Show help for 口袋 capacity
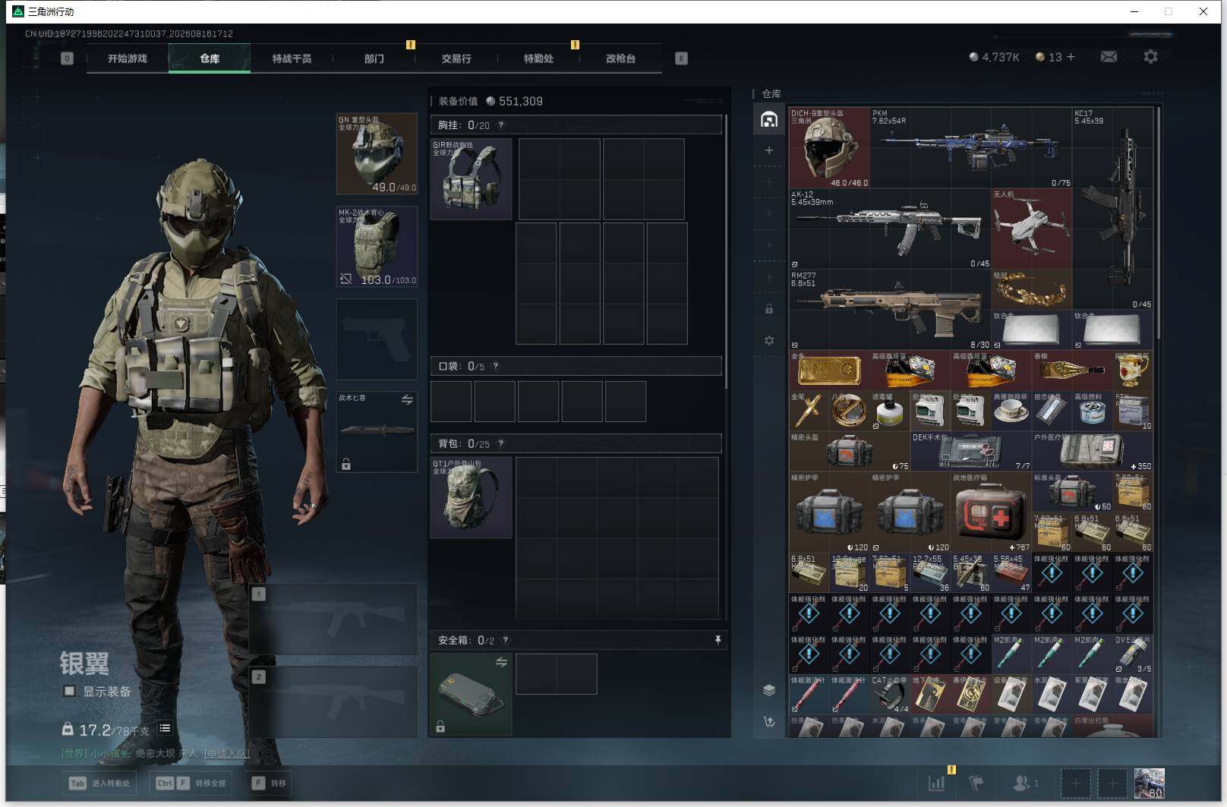This screenshot has height=807, width=1227. coord(496,366)
